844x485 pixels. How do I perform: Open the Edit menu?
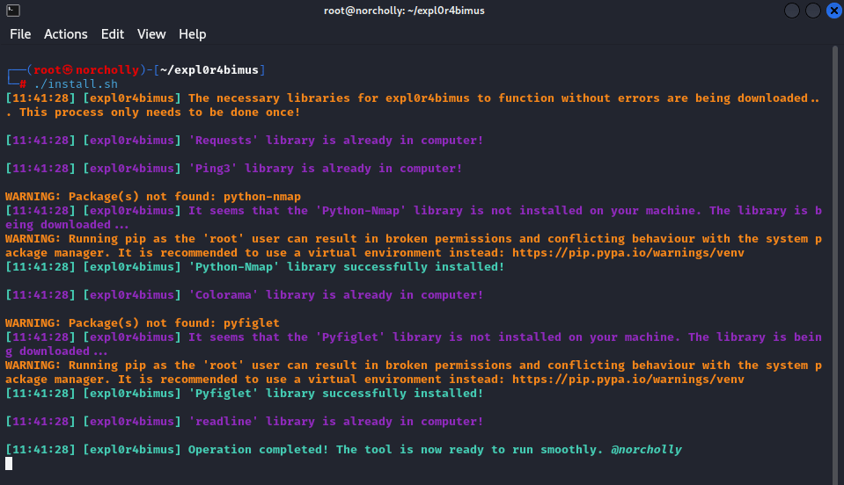click(113, 34)
